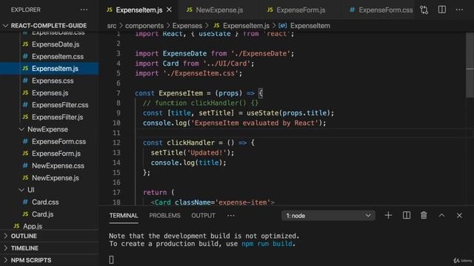The height and width of the screenshot is (266, 474).
Task: Click 'import Card from' line
Action: pos(195,64)
